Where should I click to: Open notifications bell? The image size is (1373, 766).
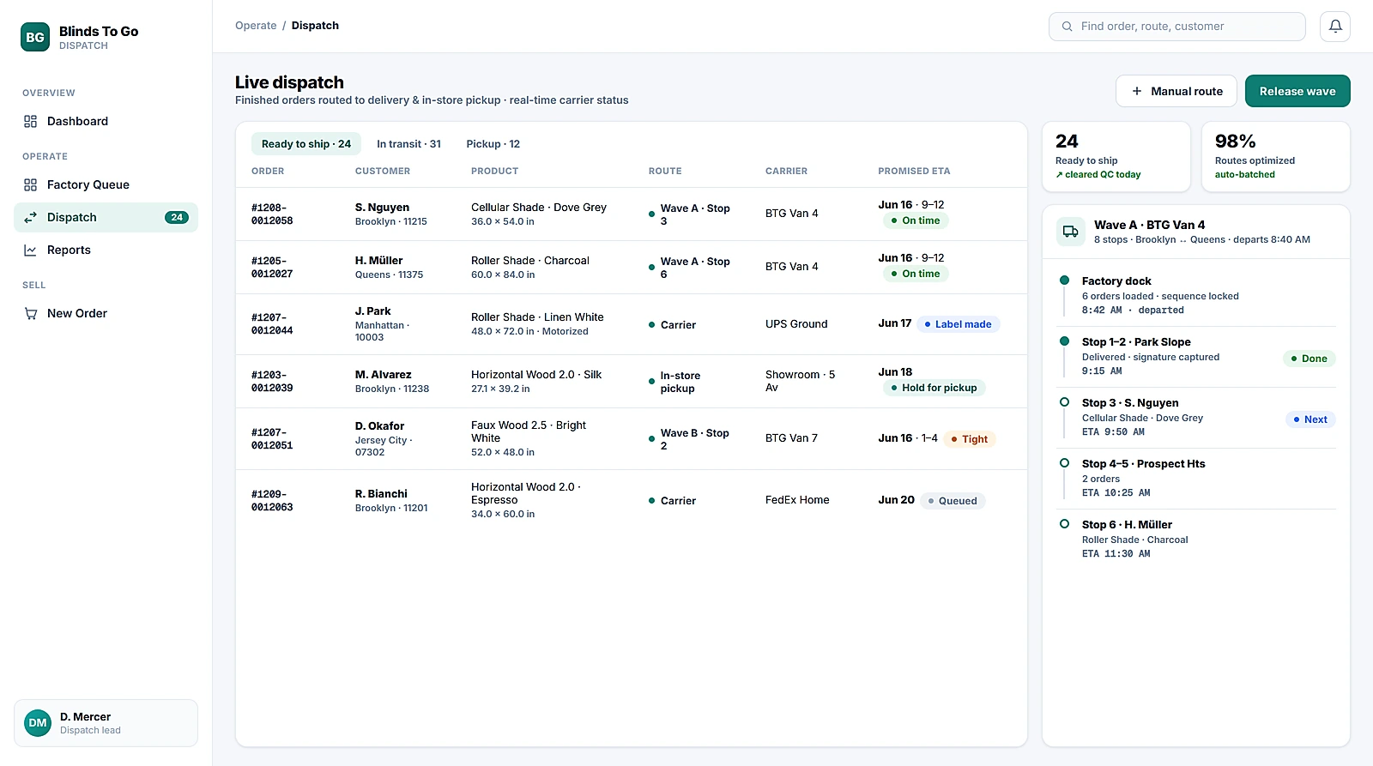click(x=1335, y=27)
